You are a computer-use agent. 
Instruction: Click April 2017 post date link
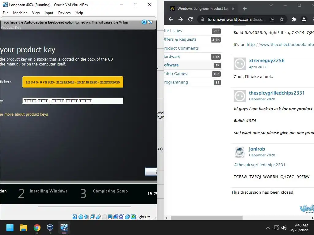(x=258, y=67)
